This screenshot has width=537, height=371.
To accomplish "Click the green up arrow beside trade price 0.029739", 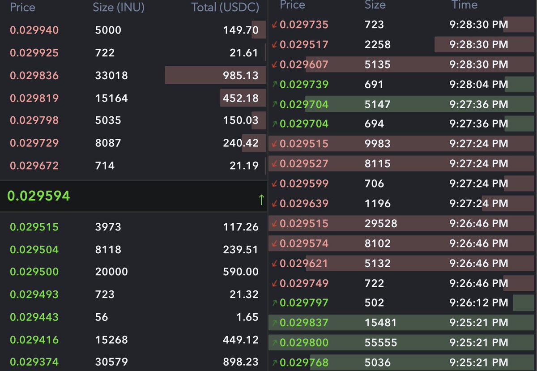I will [274, 85].
